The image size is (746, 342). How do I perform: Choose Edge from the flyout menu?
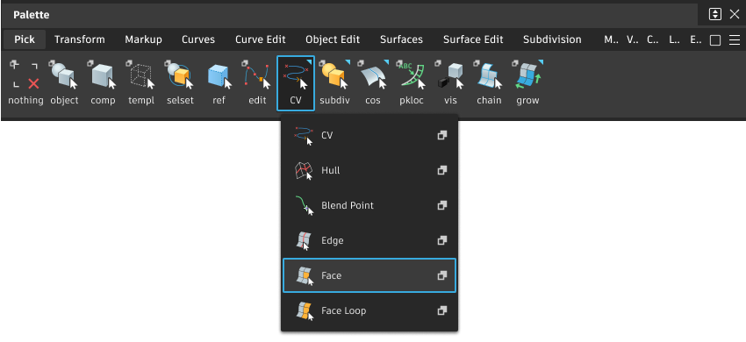click(369, 240)
